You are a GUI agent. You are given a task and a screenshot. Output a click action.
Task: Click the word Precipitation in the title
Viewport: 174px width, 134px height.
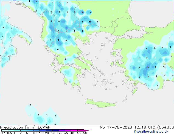click(x=12, y=127)
